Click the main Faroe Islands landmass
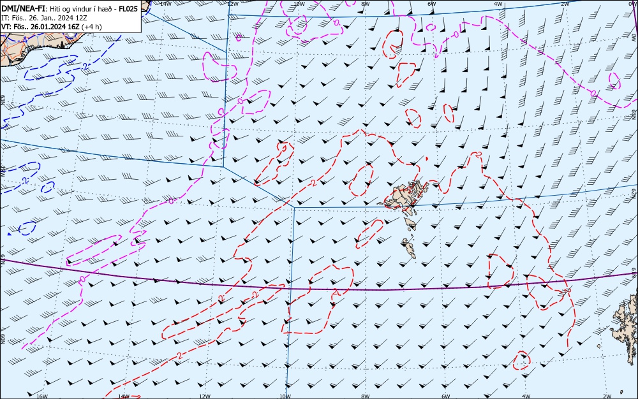Image resolution: width=638 pixels, height=399 pixels. [404, 197]
